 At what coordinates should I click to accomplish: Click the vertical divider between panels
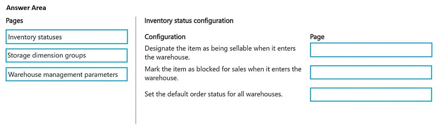[136, 70]
